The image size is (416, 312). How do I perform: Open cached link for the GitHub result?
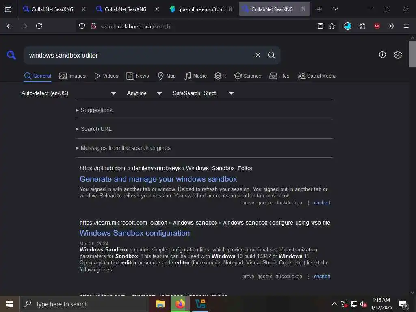322,203
